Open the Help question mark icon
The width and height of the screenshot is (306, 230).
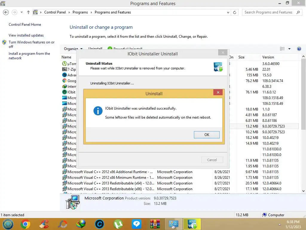pos(299,49)
